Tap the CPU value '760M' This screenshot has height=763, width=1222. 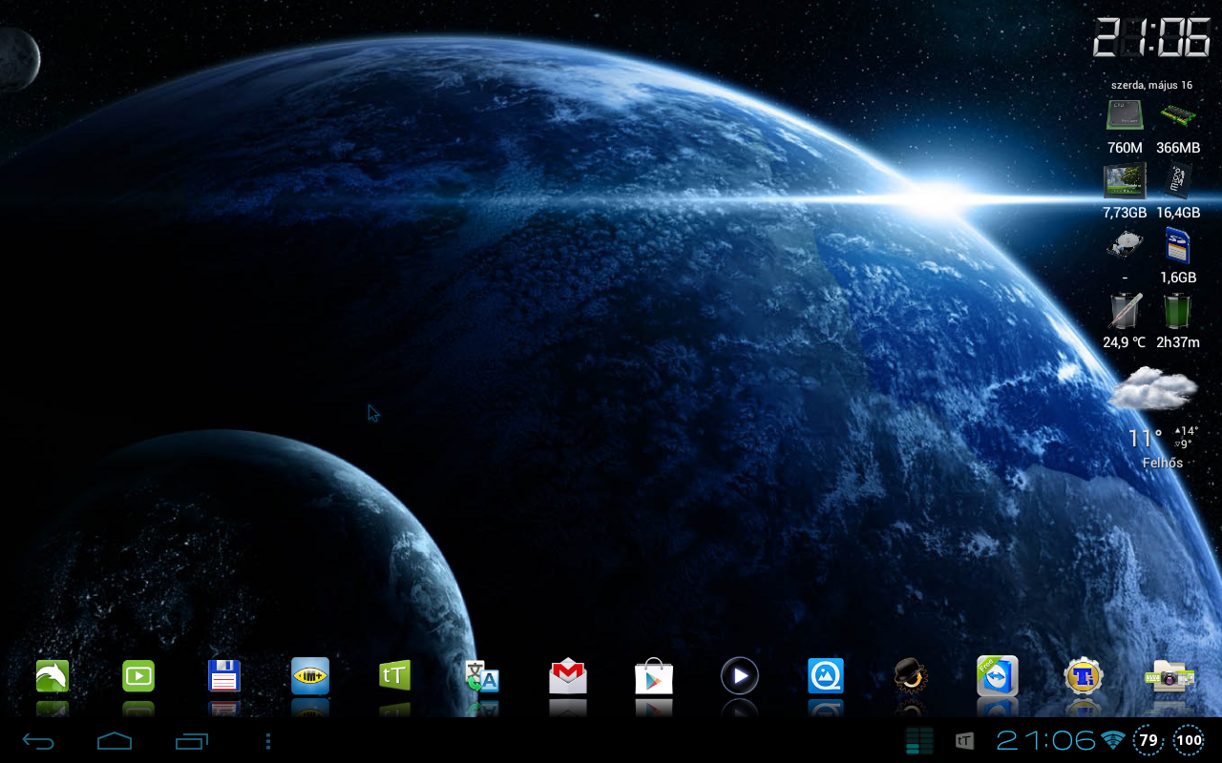(x=1125, y=148)
